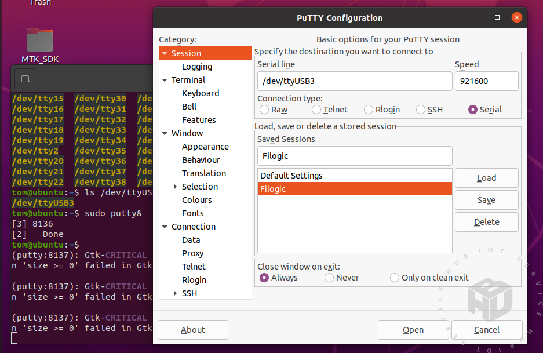Select the Selection category label
Screen dimensions: 543x353
(200, 187)
